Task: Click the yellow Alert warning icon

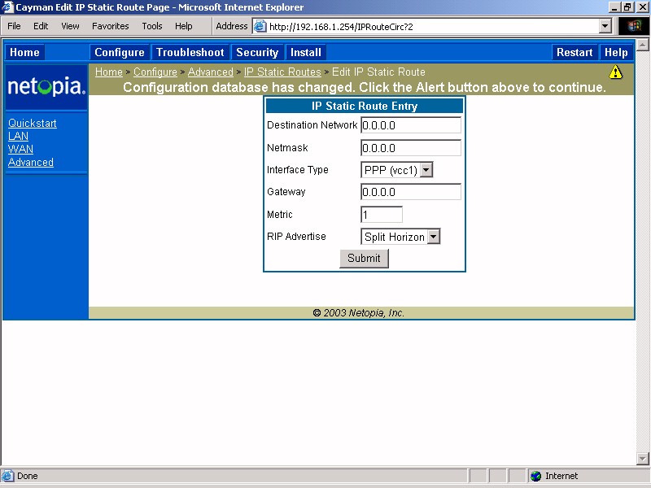Action: [x=615, y=72]
